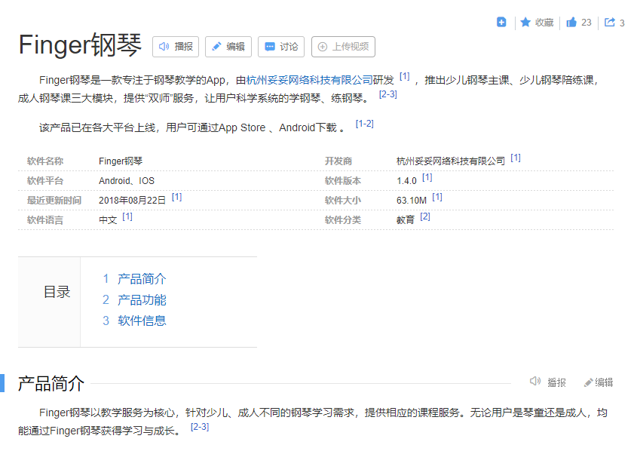Click the share arrow icon
This screenshot has width=634, height=454.
pyautogui.click(x=609, y=23)
